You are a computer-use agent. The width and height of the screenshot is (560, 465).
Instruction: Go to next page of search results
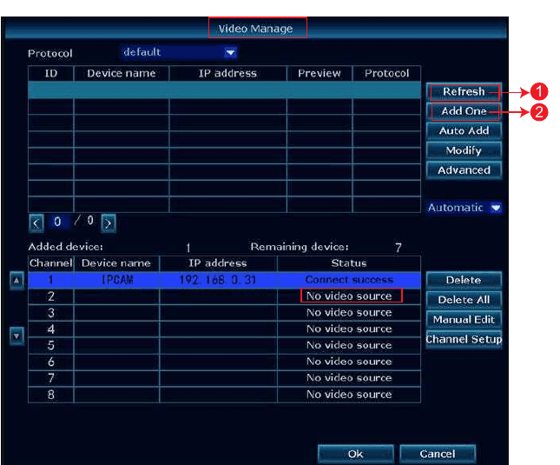click(109, 223)
